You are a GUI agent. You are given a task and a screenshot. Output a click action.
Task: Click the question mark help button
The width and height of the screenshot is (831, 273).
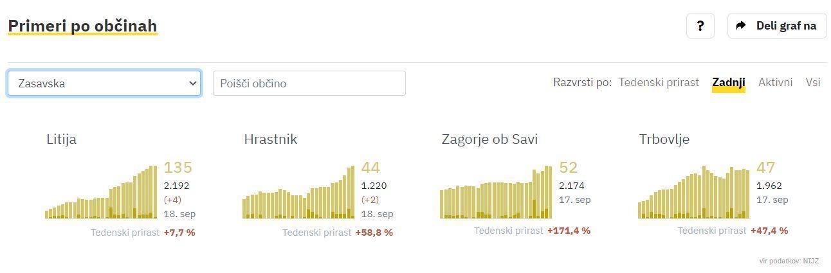(x=700, y=26)
